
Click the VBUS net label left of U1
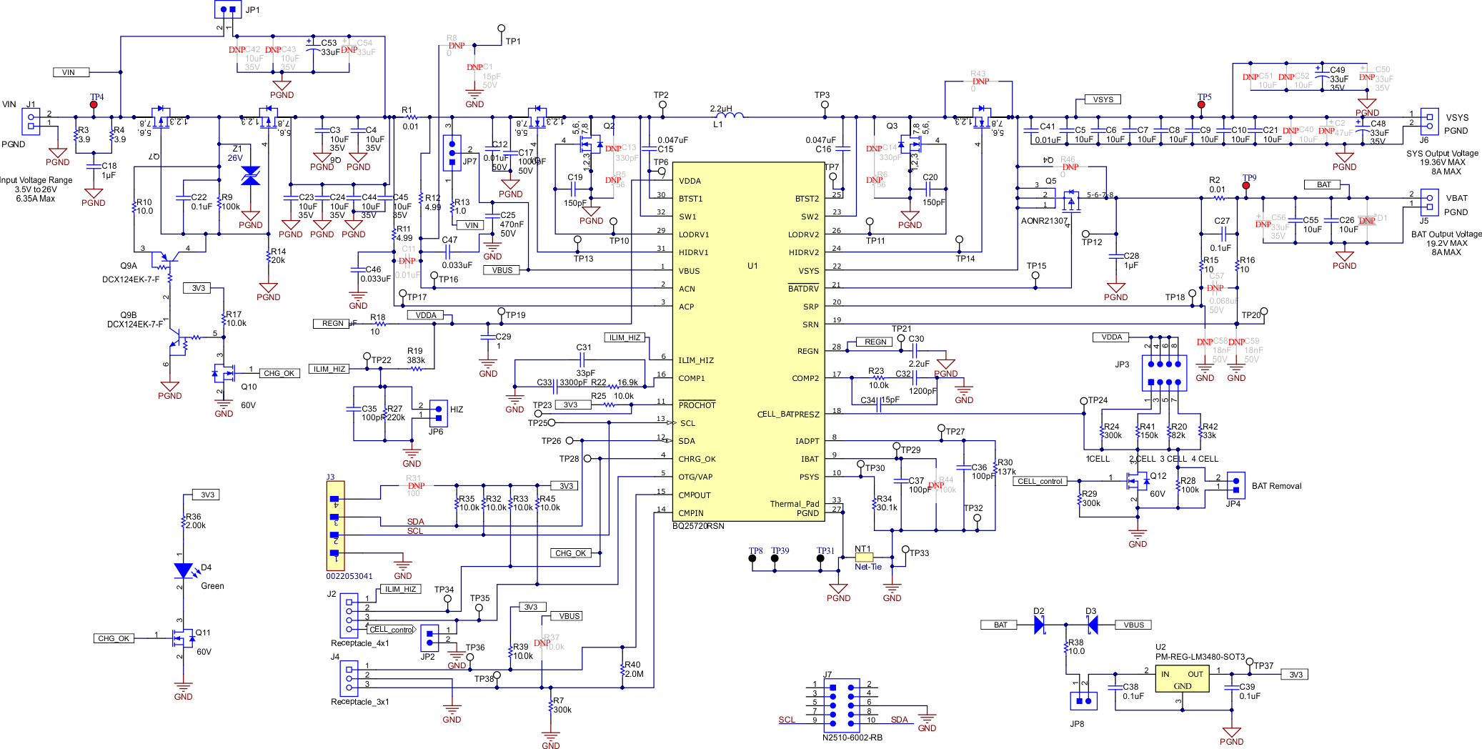(x=502, y=270)
